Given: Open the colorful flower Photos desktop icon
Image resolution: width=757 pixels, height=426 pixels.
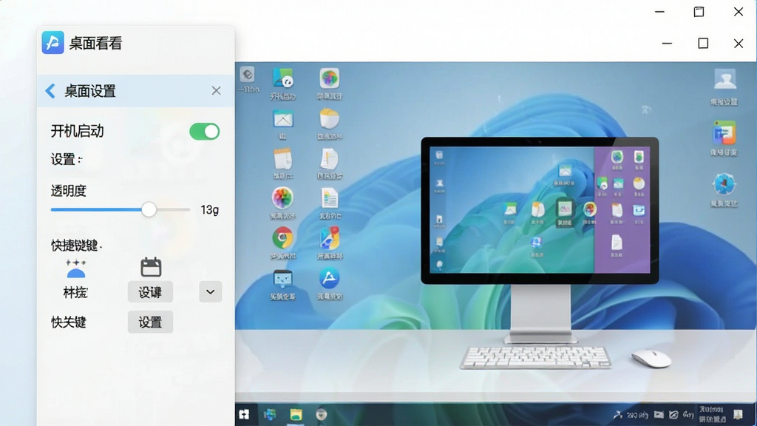Looking at the screenshot, I should tap(282, 197).
